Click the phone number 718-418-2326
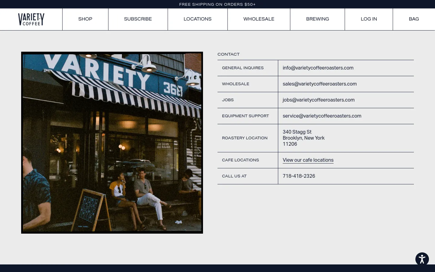The image size is (435, 272). pyautogui.click(x=299, y=176)
